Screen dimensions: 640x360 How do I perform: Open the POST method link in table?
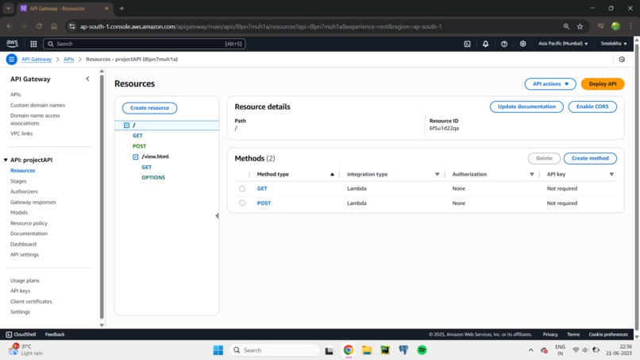(x=264, y=203)
